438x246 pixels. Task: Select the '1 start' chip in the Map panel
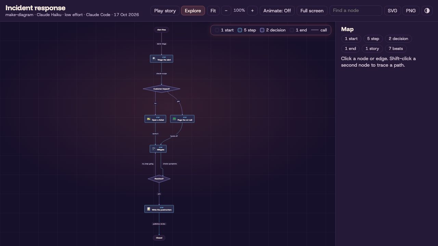click(351, 39)
